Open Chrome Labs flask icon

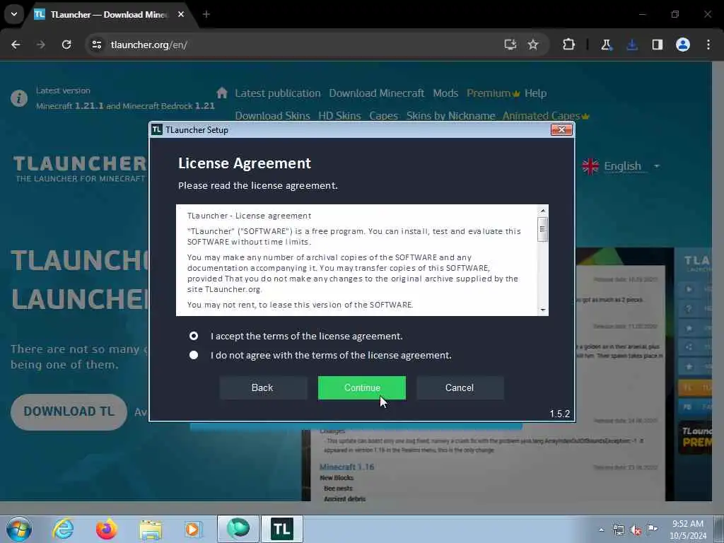606,45
